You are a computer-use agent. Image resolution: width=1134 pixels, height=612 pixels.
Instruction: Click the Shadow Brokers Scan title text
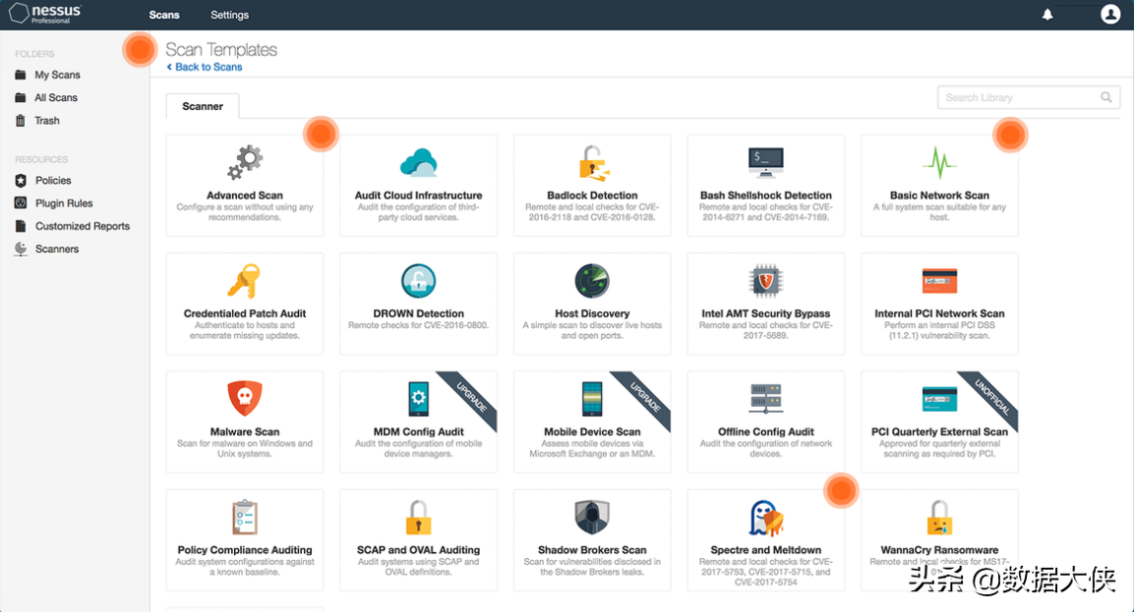(x=592, y=550)
